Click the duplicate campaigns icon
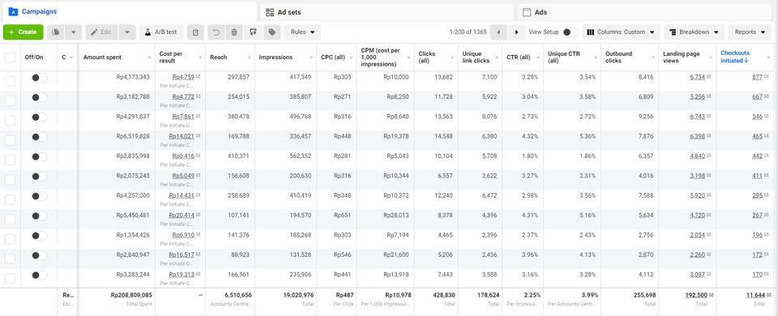 pos(56,32)
